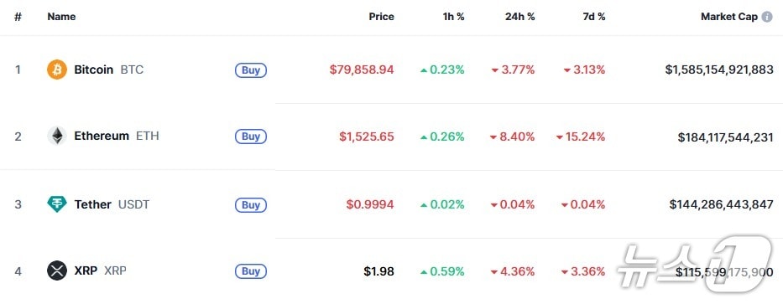Open the Market Cap info icon

[766, 17]
